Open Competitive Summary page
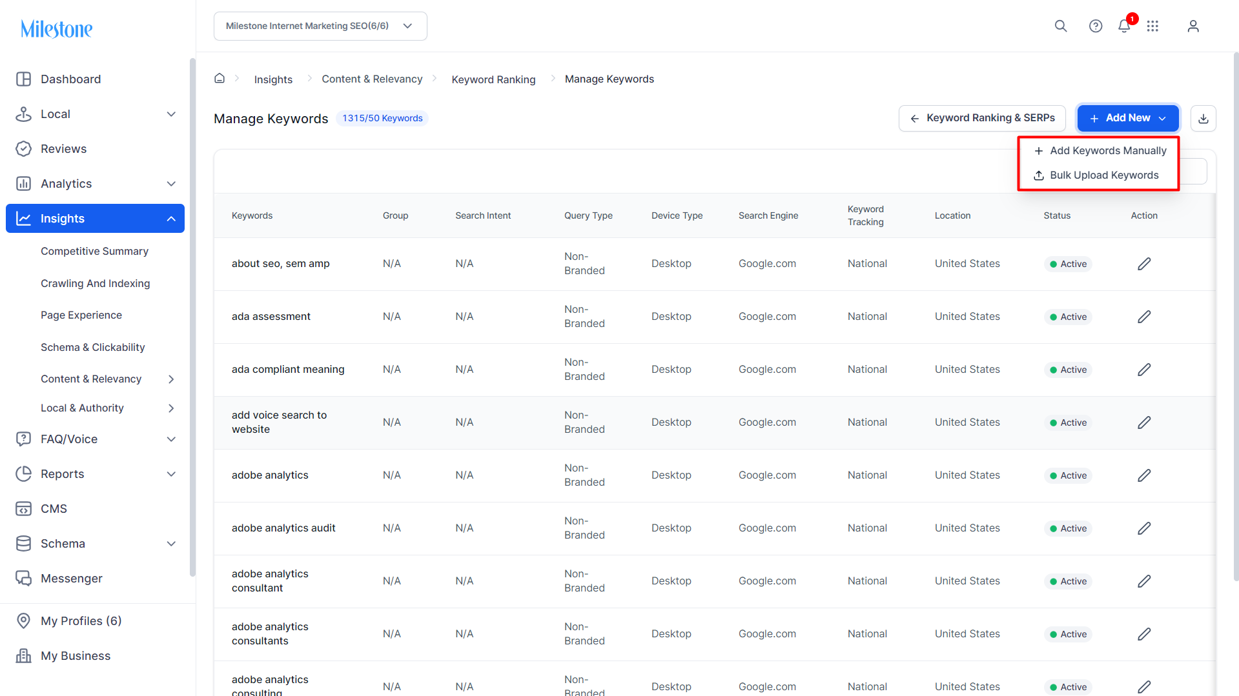This screenshot has height=696, width=1239. click(94, 252)
